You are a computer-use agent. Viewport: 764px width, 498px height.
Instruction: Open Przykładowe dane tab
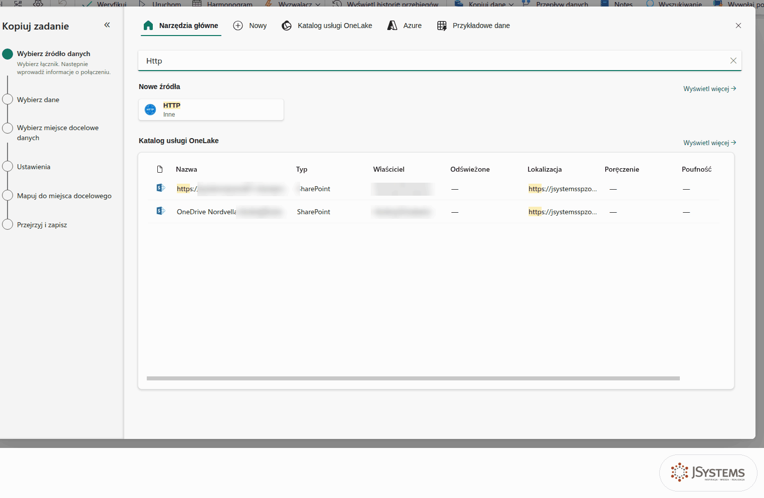click(473, 26)
